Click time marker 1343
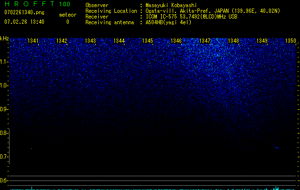Viewport: 300px width, 190px height. pyautogui.click(x=90, y=40)
